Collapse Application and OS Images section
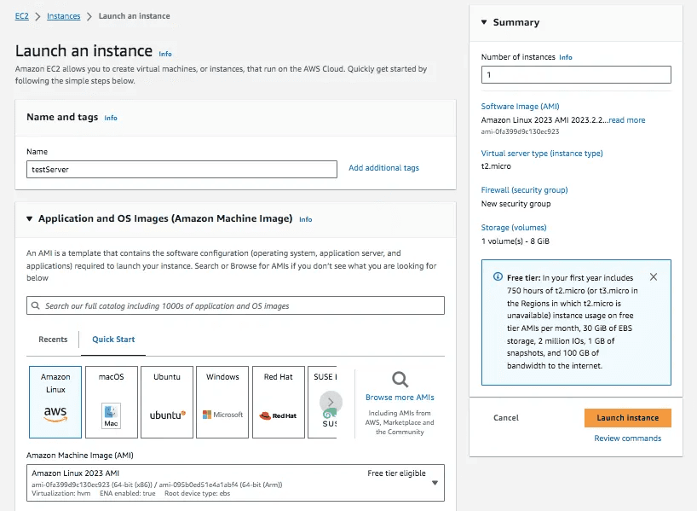 click(x=29, y=218)
